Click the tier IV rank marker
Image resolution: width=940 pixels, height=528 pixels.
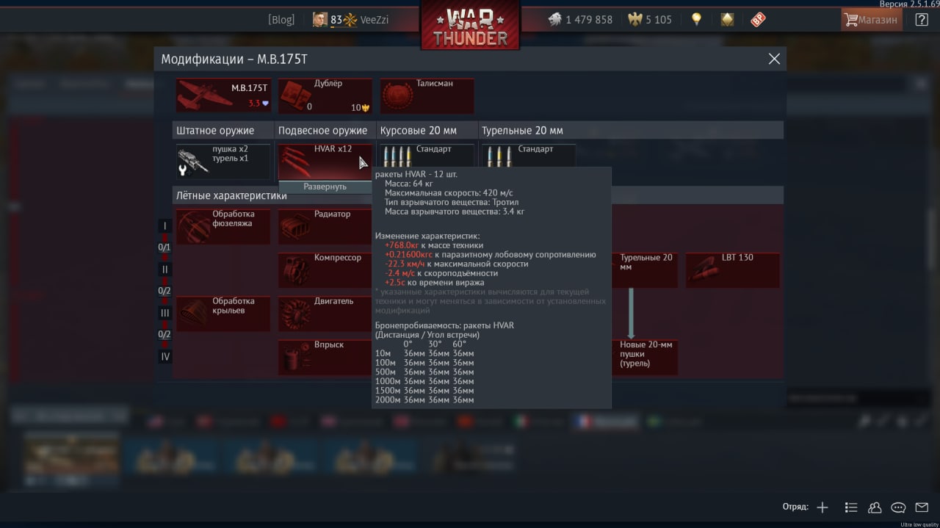165,357
